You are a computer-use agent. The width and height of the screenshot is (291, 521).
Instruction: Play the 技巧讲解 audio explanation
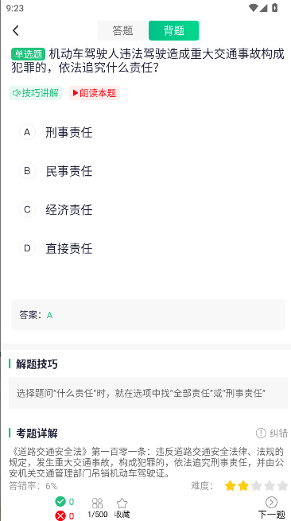(x=36, y=93)
